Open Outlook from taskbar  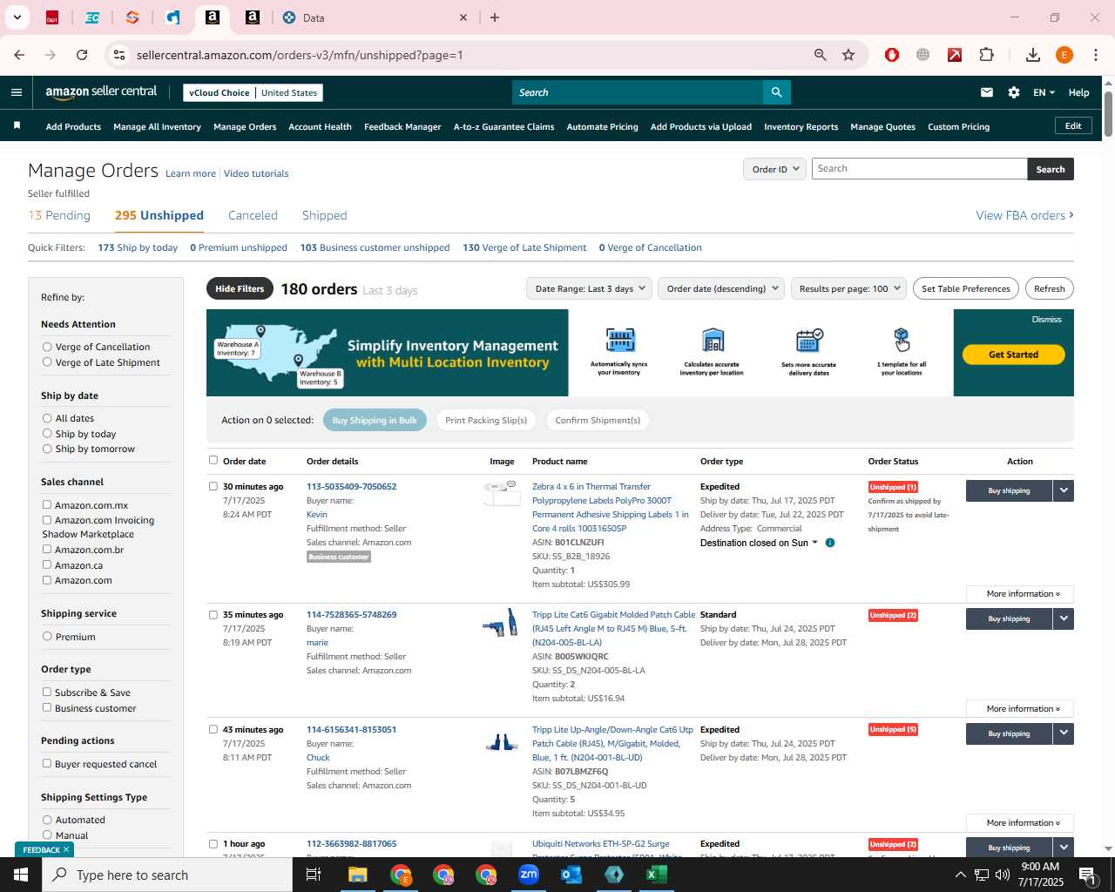pos(571,875)
